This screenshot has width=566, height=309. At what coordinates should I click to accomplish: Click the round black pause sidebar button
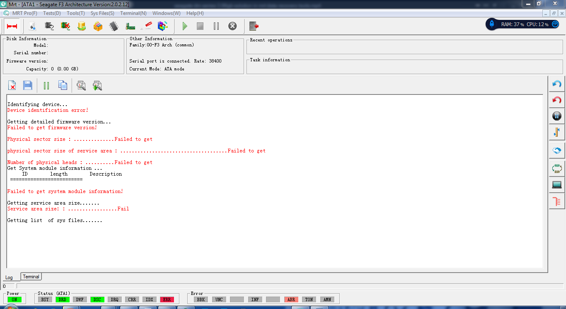click(557, 116)
